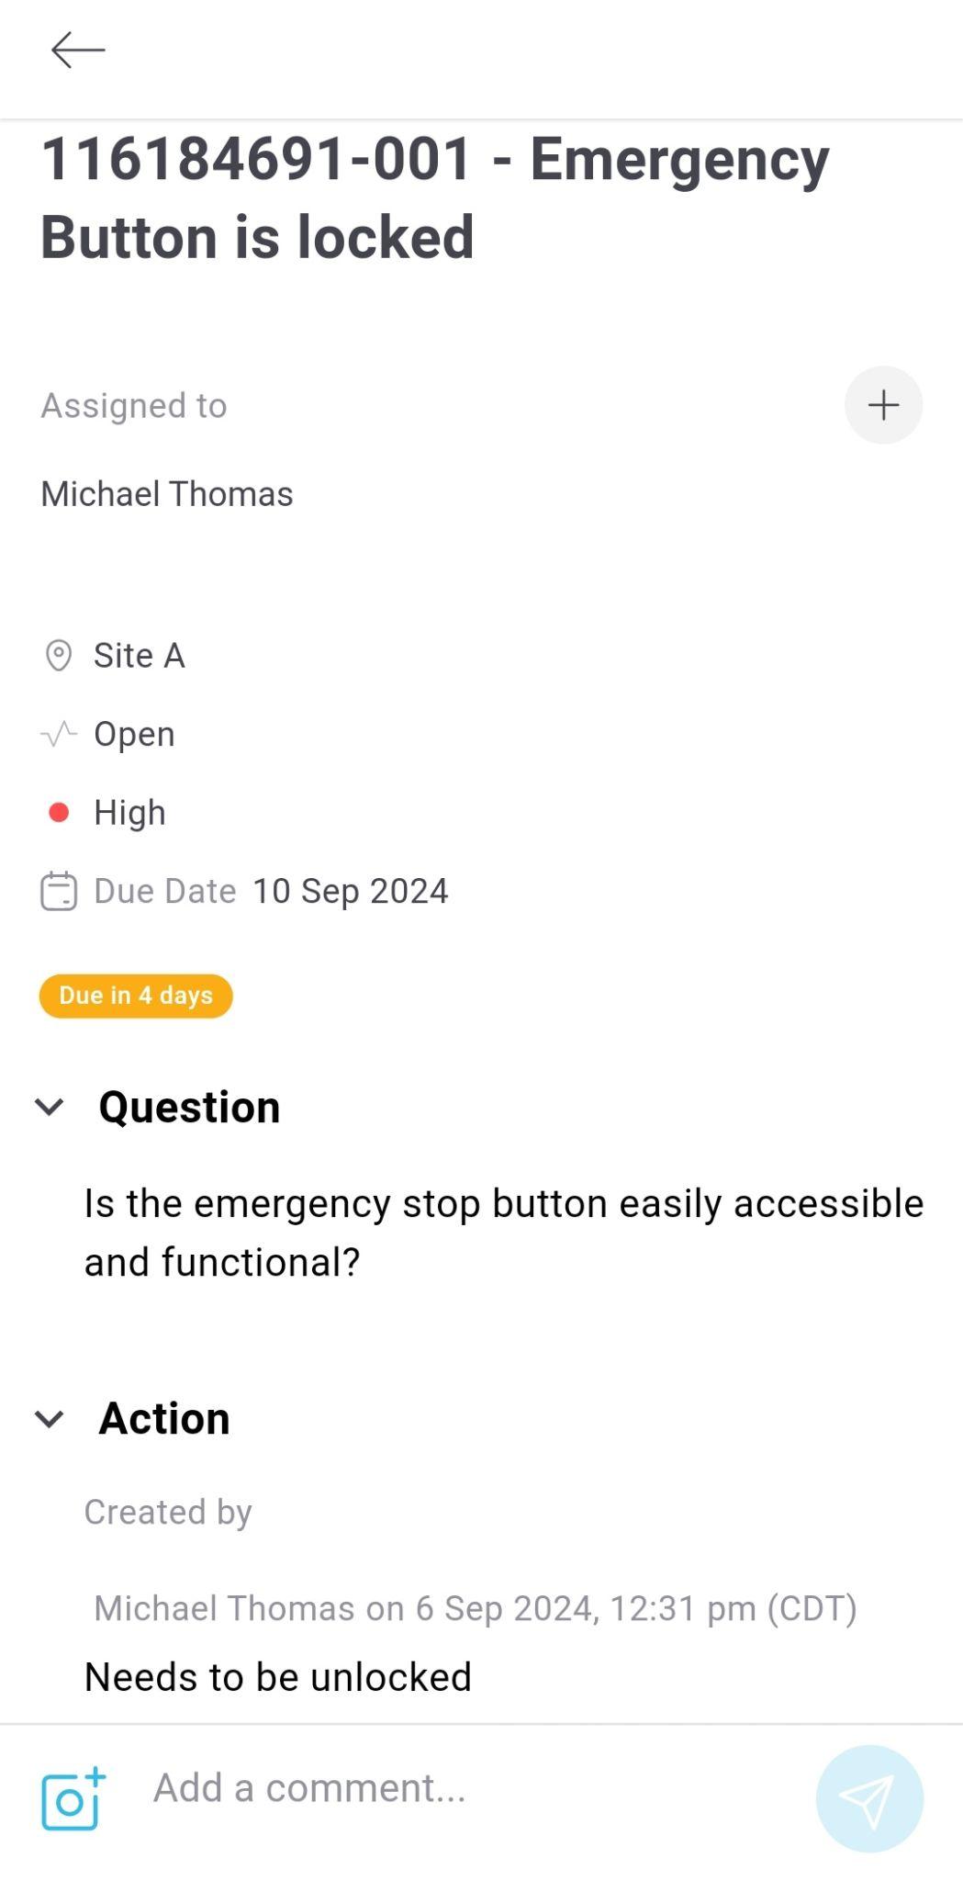
Task: Edit the due date 10 Sep 2024
Action: [351, 891]
